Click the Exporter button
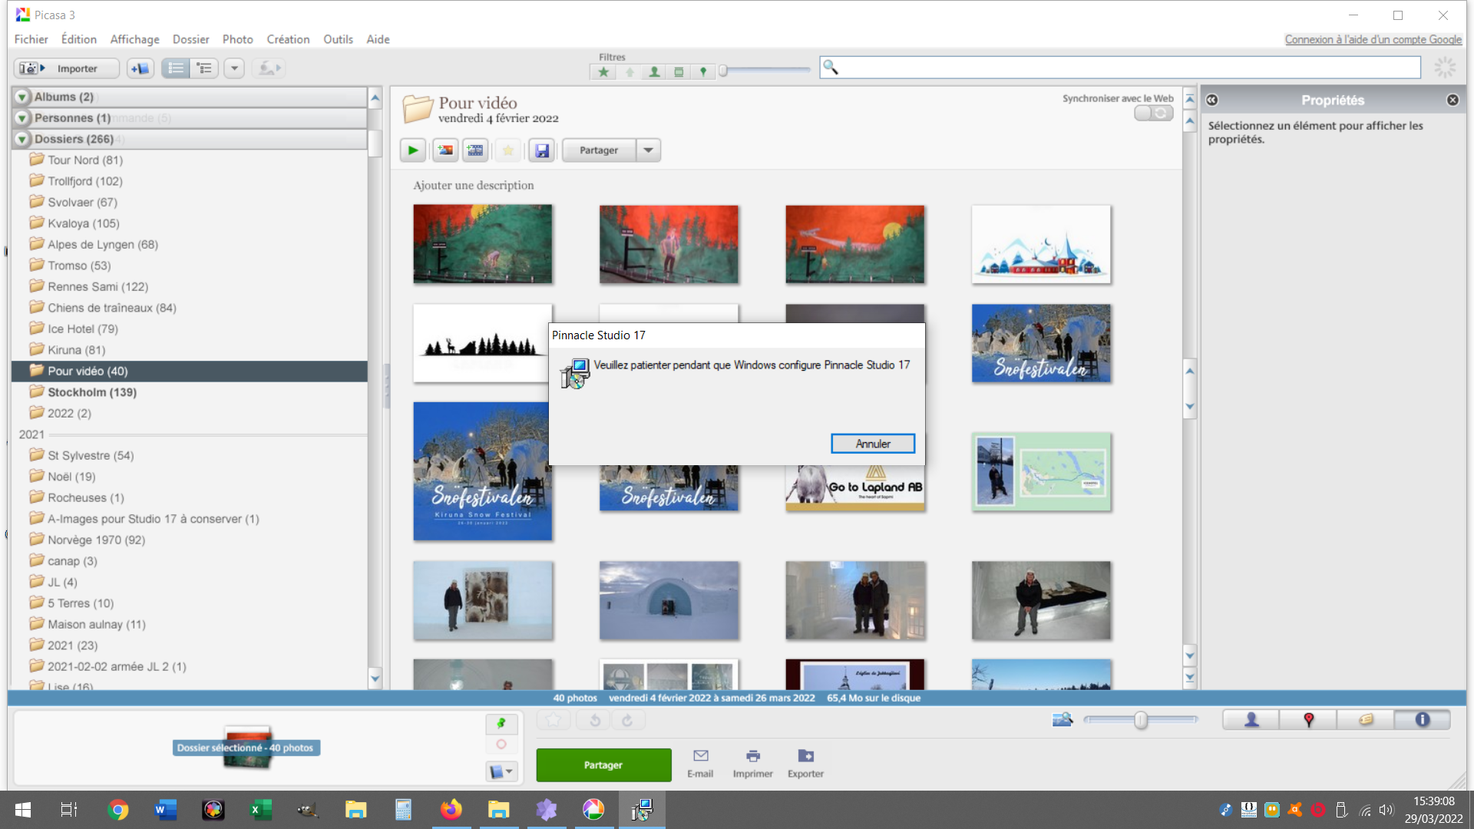The height and width of the screenshot is (829, 1474). pos(805,764)
